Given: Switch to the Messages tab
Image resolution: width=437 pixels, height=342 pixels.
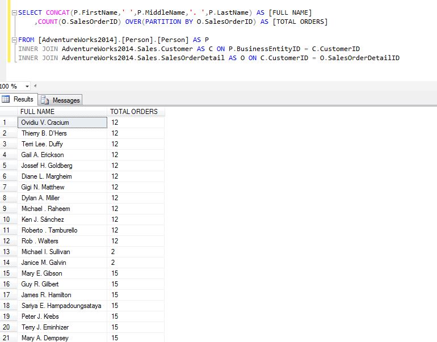Looking at the screenshot, I should (60, 100).
